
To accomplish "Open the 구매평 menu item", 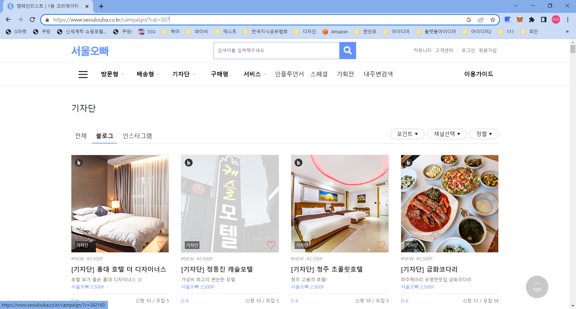I will (x=220, y=74).
